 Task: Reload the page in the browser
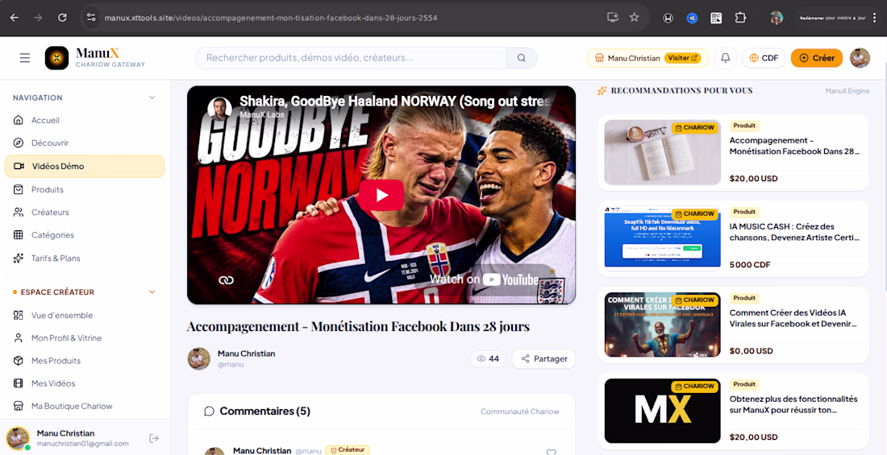click(x=62, y=18)
